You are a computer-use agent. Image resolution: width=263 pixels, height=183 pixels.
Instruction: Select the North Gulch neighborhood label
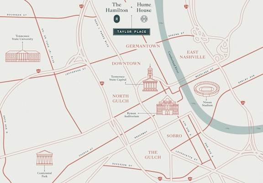(x=121, y=98)
